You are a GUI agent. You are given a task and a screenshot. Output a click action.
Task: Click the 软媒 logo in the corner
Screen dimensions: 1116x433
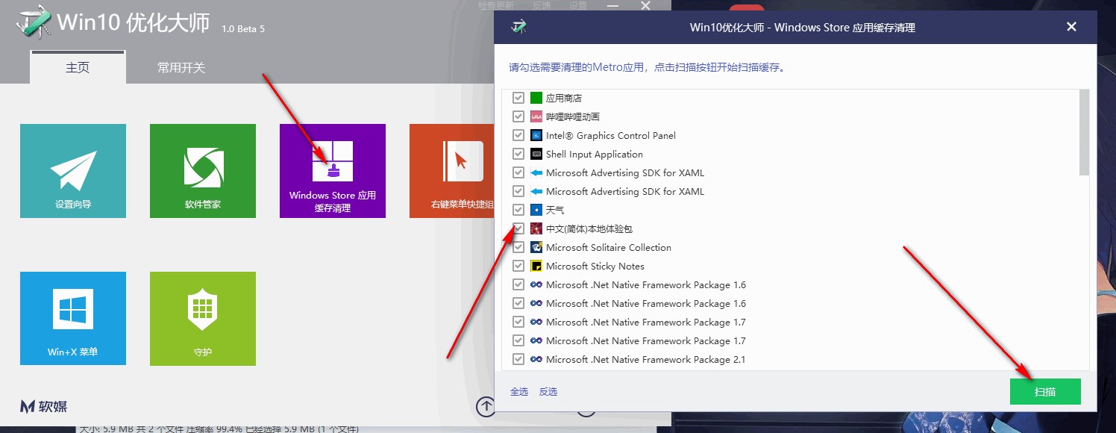(x=43, y=406)
